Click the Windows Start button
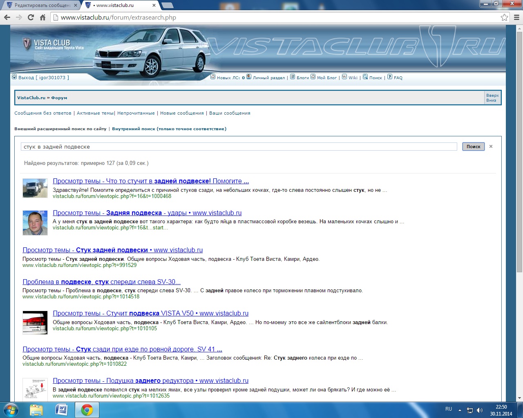 11,410
